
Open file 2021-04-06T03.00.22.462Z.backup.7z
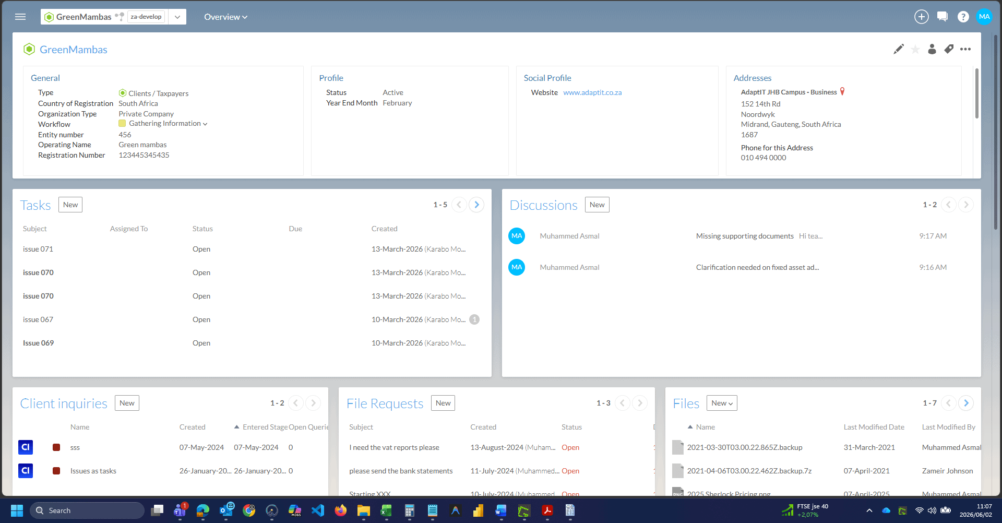tap(749, 471)
